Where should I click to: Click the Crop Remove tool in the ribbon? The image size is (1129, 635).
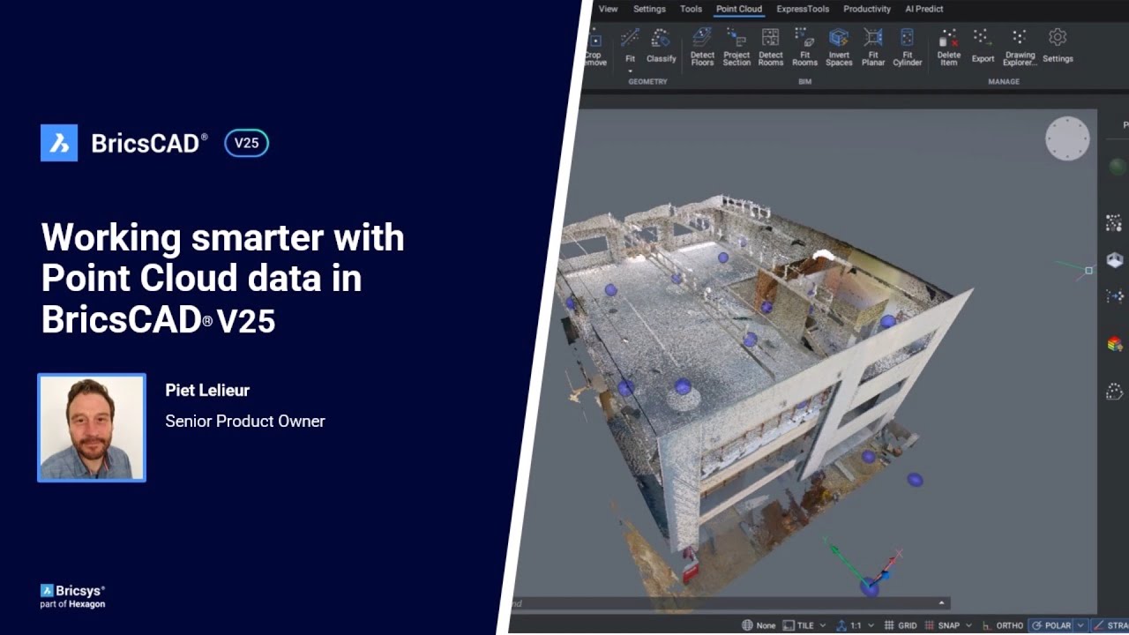[x=595, y=48]
